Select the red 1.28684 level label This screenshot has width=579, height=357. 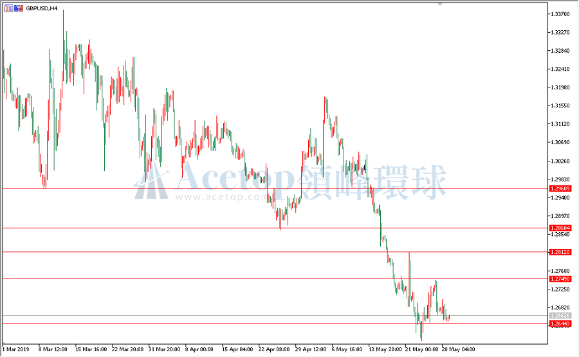coord(560,228)
